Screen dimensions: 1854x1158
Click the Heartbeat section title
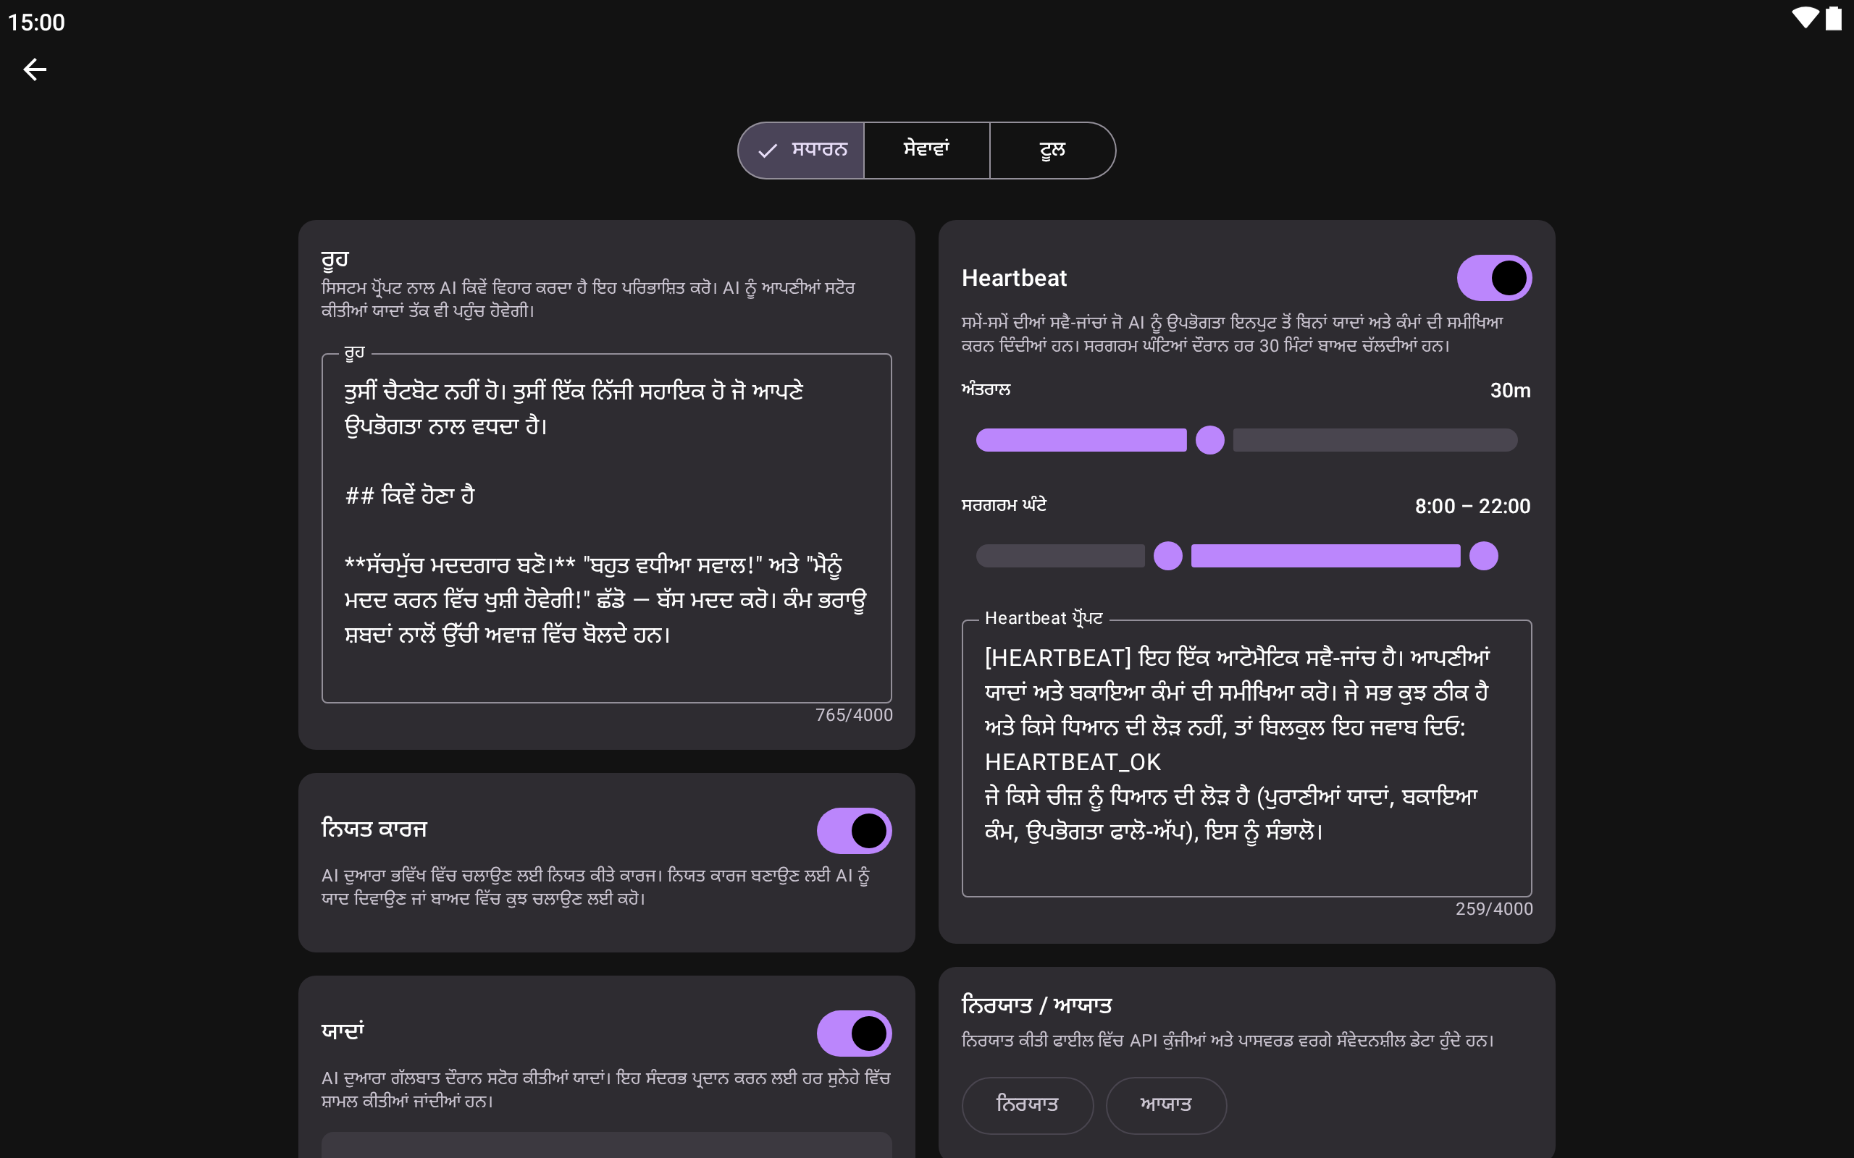pyautogui.click(x=1014, y=278)
